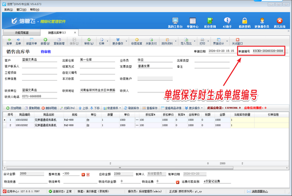292x196 pixels.
Task: Click the 添加明细 green plus icon
Action: (14, 108)
